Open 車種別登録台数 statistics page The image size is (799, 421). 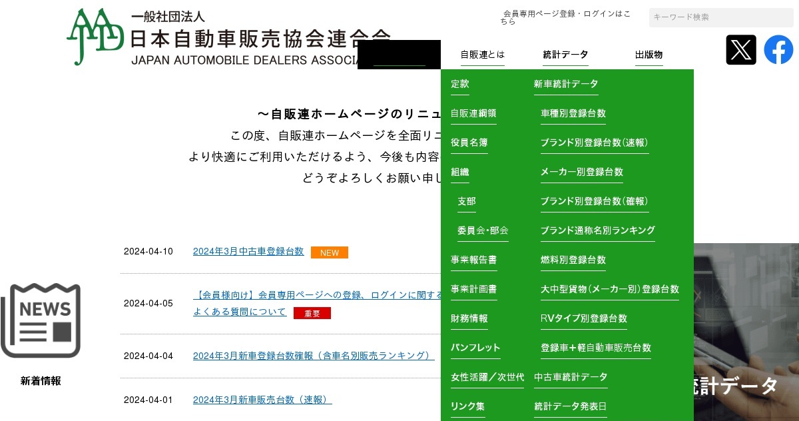573,113
